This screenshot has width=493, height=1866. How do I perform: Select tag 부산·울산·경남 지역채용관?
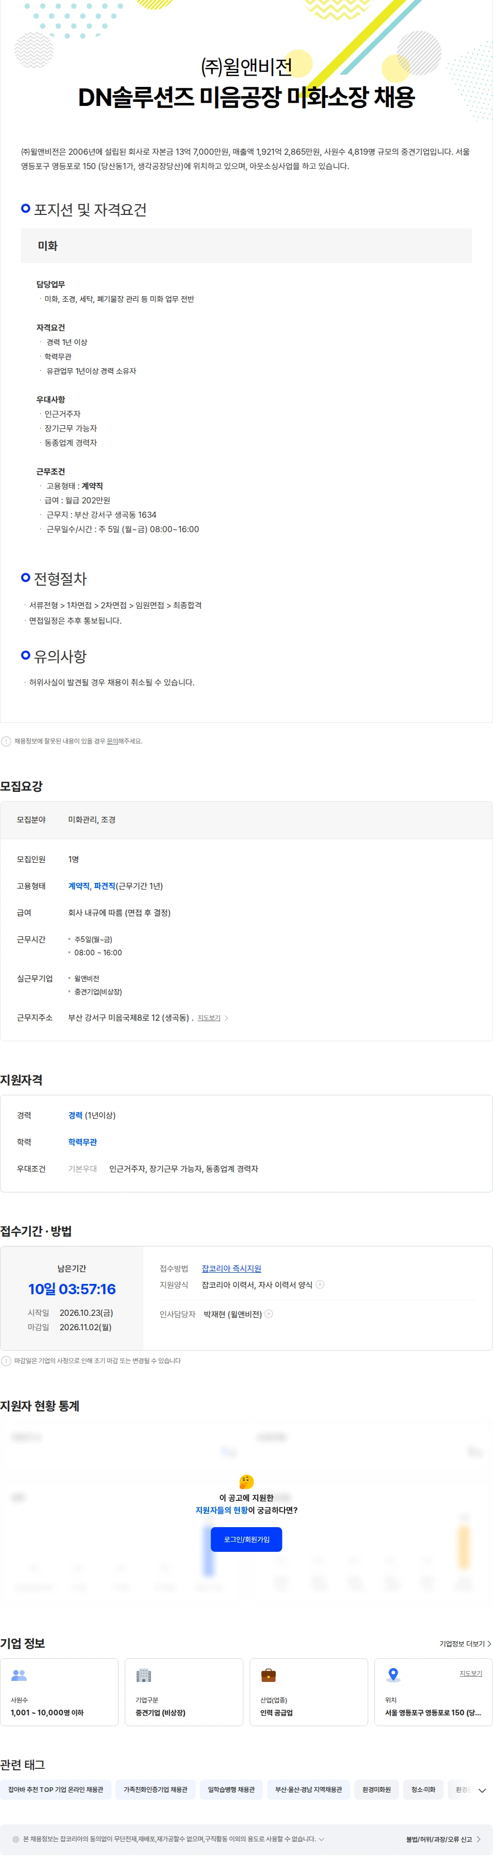click(x=309, y=1789)
